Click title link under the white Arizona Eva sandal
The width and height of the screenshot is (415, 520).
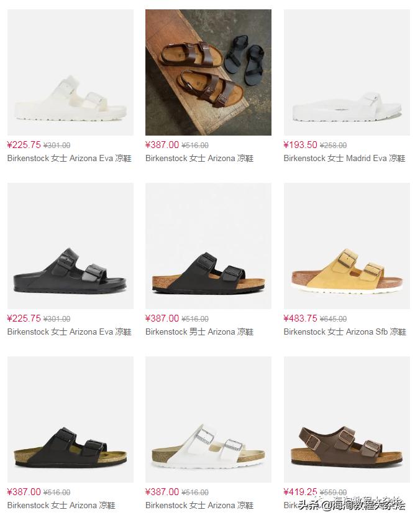point(69,158)
